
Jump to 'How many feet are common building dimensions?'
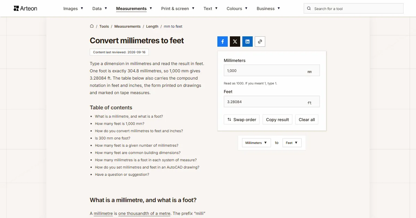pyautogui.click(x=138, y=153)
